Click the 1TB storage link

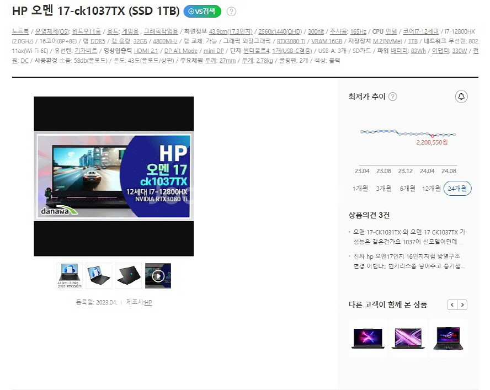pos(413,41)
